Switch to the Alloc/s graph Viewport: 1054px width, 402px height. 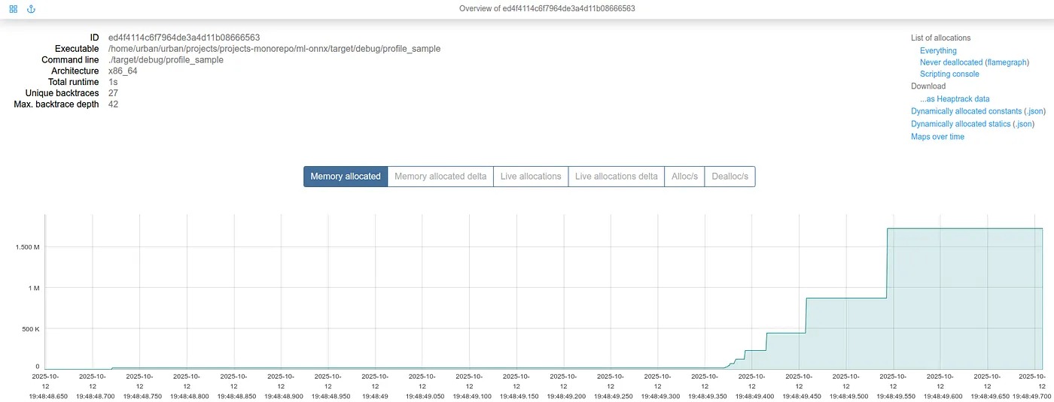pyautogui.click(x=684, y=177)
